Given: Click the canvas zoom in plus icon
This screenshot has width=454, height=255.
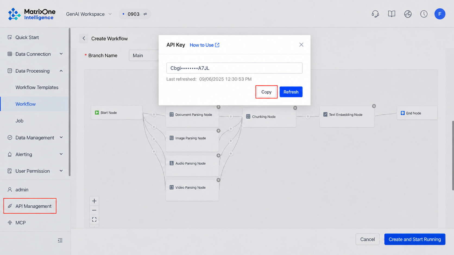Looking at the screenshot, I should [x=94, y=201].
